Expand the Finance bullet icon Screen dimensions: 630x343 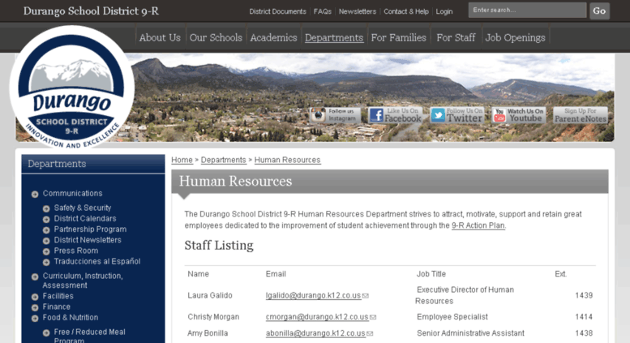pos(35,307)
